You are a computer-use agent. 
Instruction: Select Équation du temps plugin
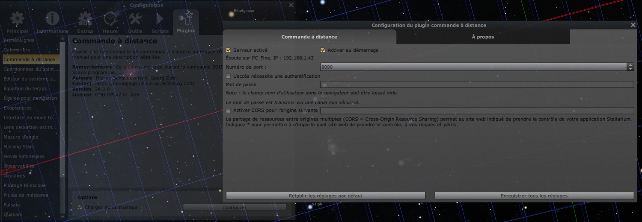point(31,88)
